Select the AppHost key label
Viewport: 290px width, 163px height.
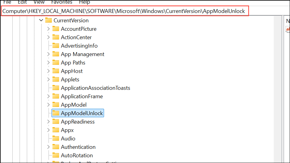coord(72,71)
